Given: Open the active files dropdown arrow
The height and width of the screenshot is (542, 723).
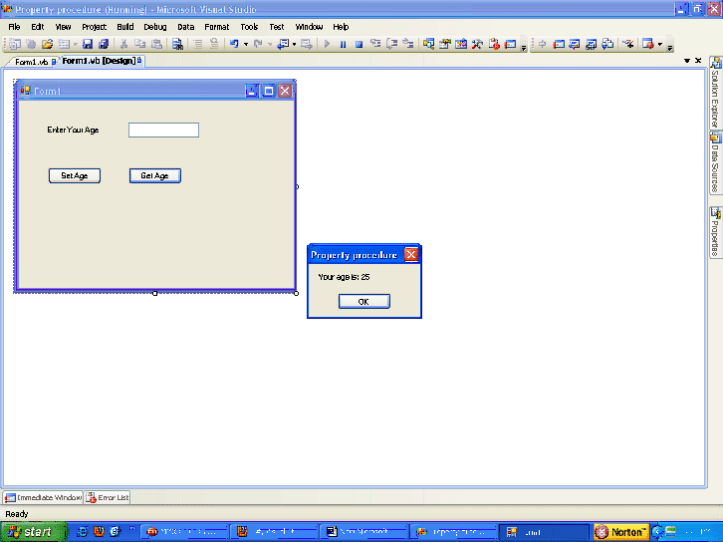Looking at the screenshot, I should click(687, 61).
